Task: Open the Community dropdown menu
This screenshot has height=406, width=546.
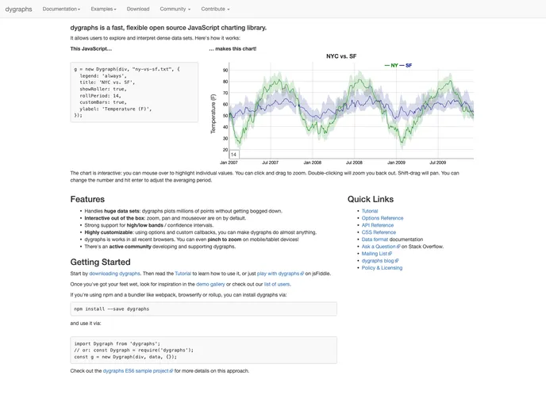Action: point(175,9)
